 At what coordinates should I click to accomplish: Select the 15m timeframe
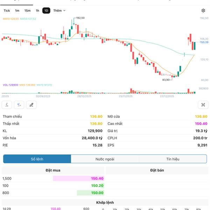27,11
